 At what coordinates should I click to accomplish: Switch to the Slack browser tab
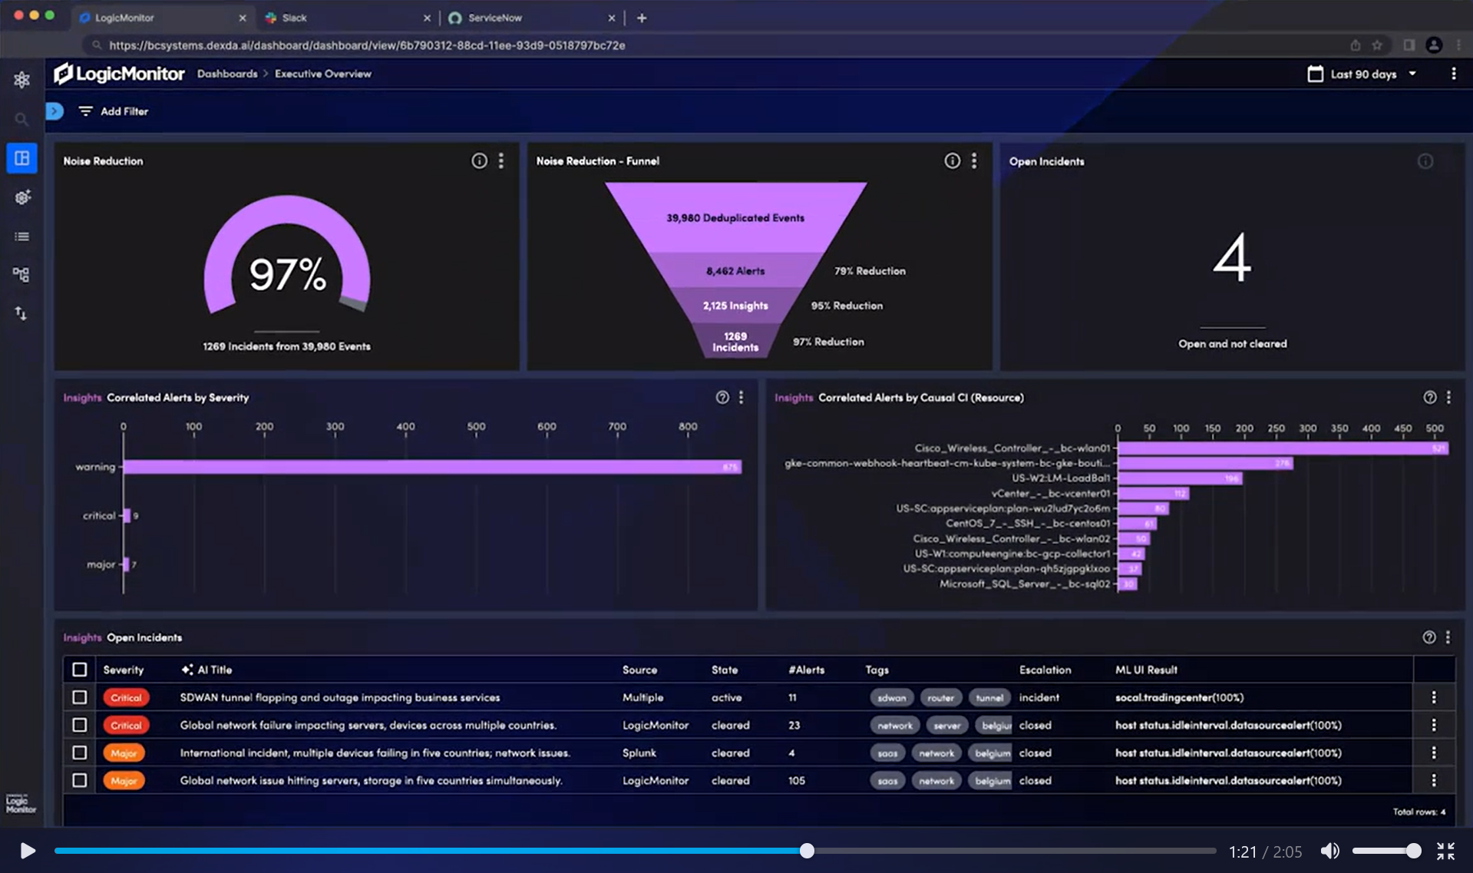pos(294,18)
